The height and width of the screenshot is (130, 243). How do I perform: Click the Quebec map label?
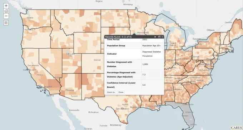point(229,22)
